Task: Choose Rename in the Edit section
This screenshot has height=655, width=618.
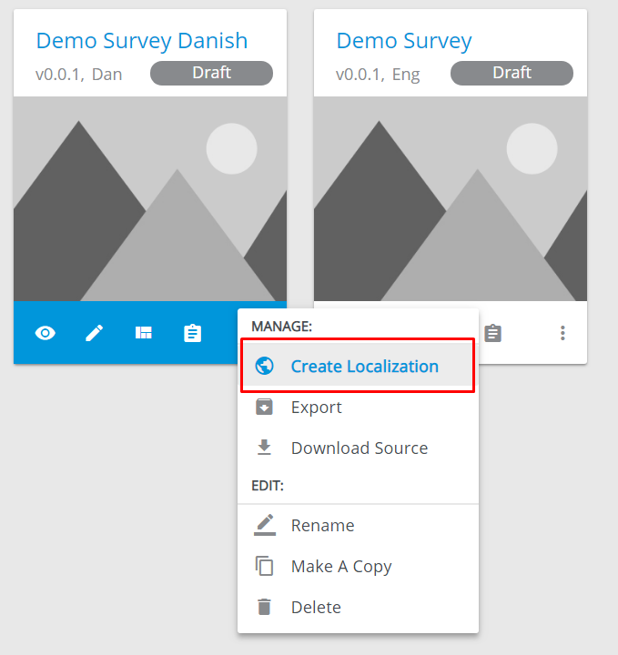Action: point(322,526)
